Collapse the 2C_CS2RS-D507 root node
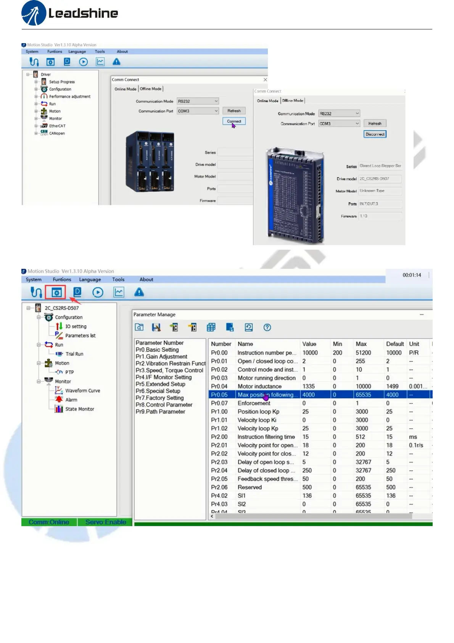Screen dimensions: 454x643 tap(29, 308)
